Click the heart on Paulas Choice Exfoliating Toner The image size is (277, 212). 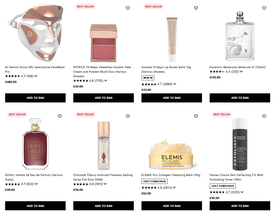click(x=264, y=116)
